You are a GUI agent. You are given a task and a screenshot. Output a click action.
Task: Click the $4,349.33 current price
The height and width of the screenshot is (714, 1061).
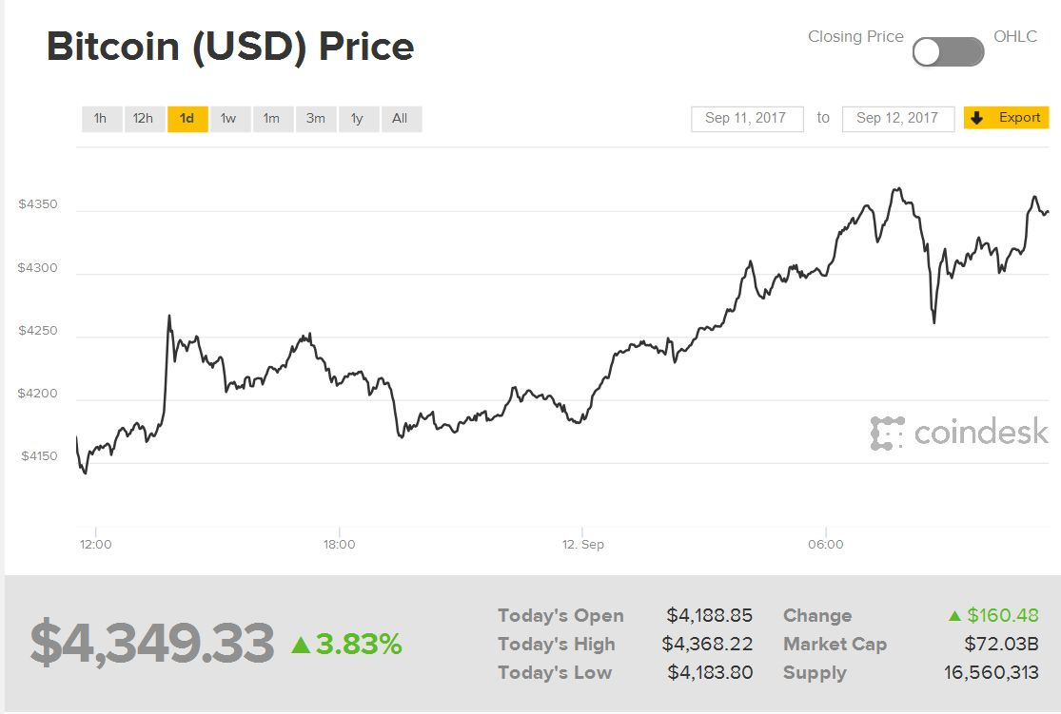[x=152, y=644]
